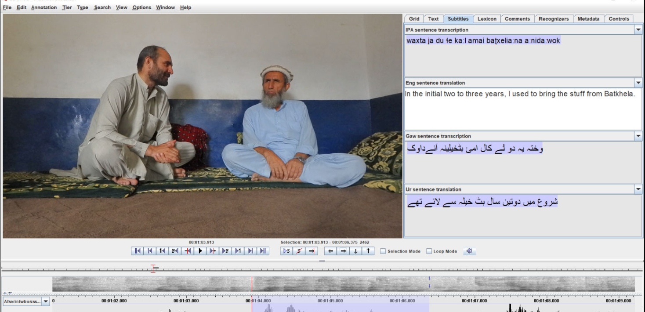Open the Tier menu

67,7
